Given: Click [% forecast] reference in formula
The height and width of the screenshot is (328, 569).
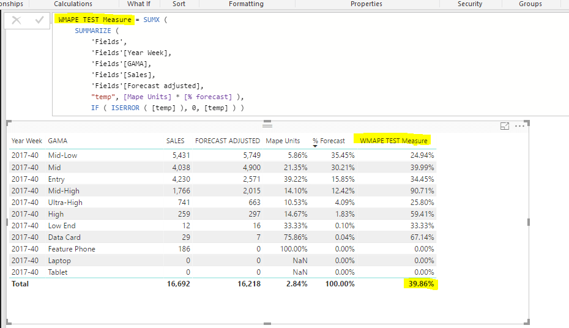Looking at the screenshot, I should point(208,97).
